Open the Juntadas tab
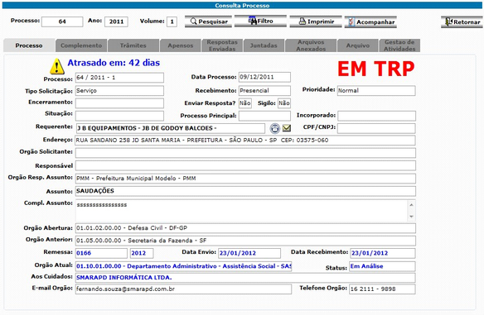The image size is (484, 315). (x=264, y=45)
